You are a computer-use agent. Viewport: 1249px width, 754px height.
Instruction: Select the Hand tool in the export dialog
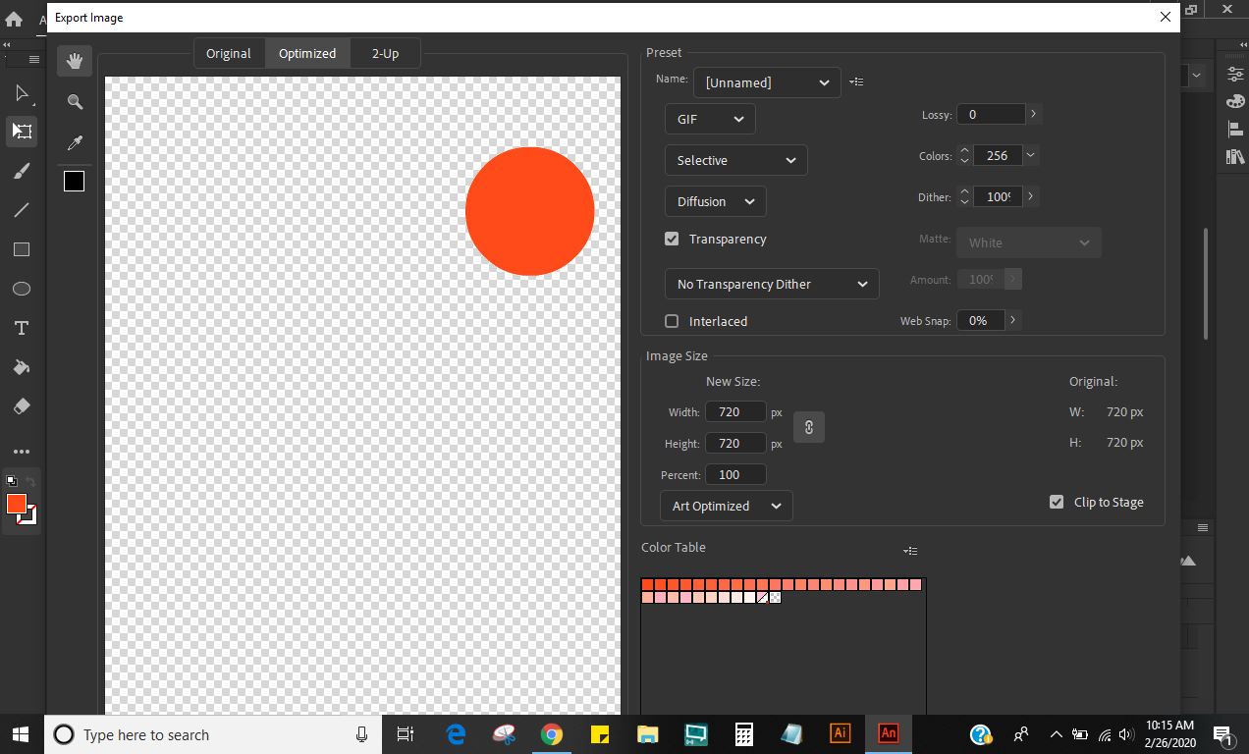point(75,60)
